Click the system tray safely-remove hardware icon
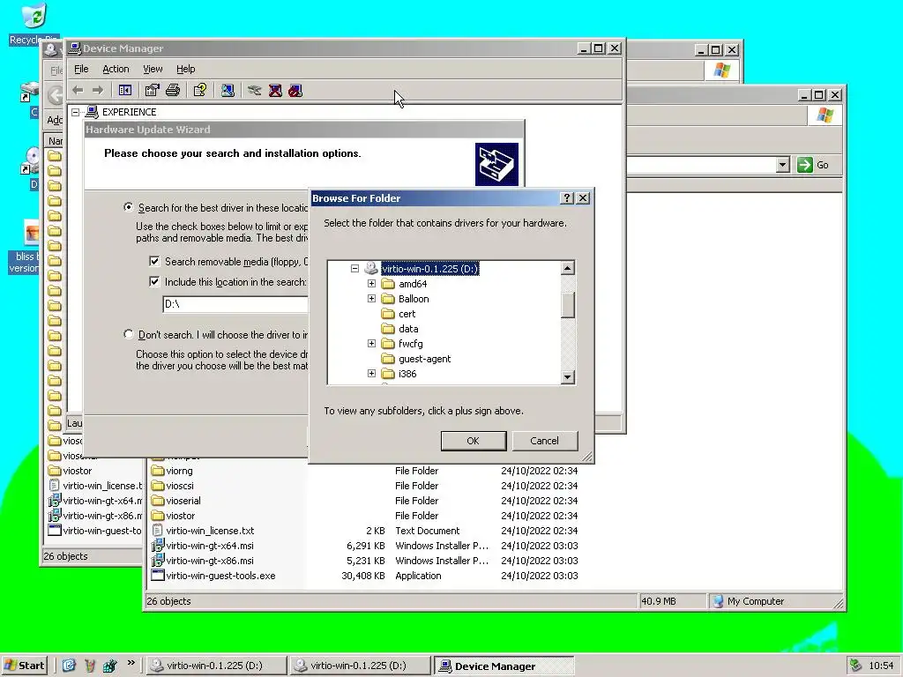 pos(855,666)
